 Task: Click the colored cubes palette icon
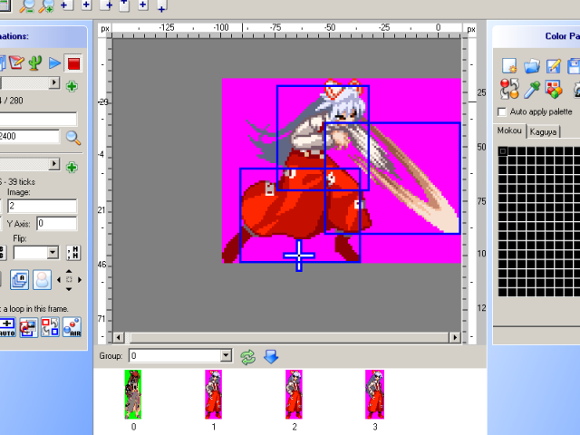[x=555, y=89]
